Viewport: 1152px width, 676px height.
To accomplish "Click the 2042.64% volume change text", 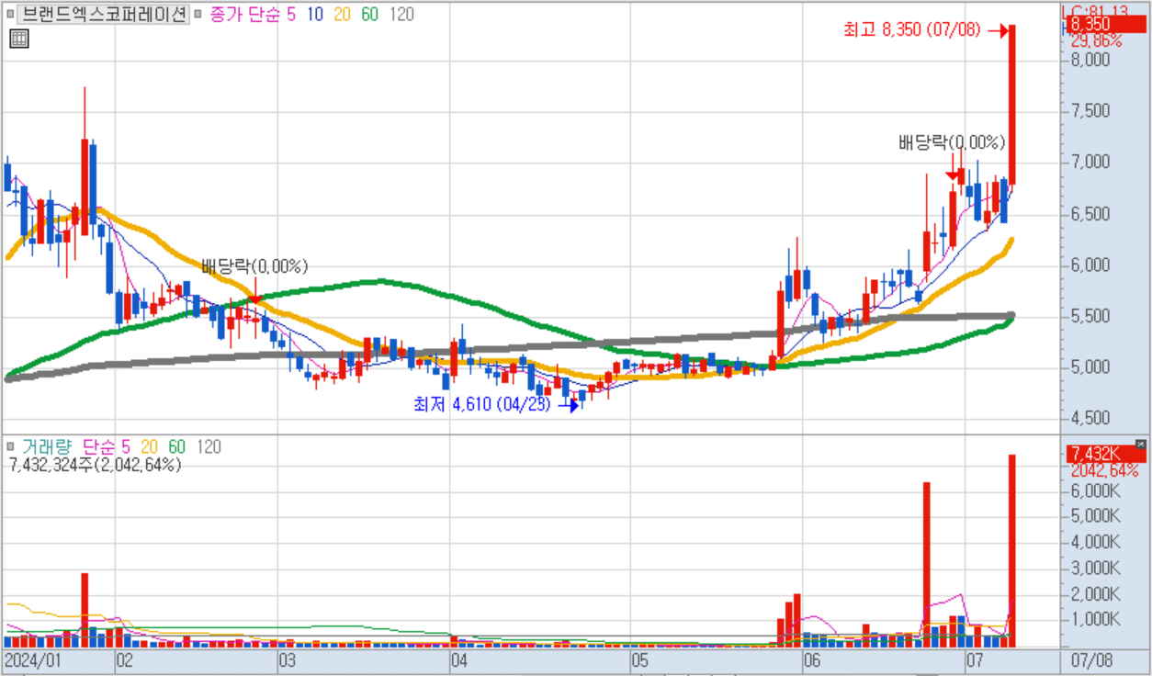I will tap(1104, 470).
